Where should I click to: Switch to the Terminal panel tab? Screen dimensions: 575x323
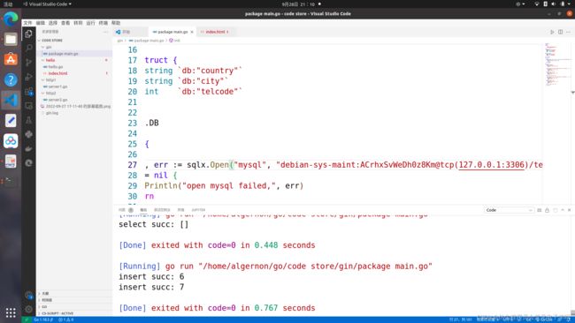pyautogui.click(x=180, y=210)
